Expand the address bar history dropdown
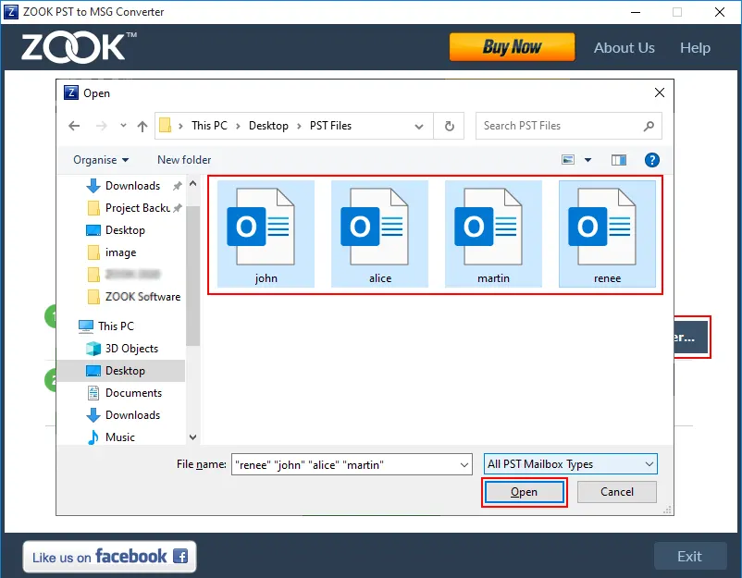 419,127
